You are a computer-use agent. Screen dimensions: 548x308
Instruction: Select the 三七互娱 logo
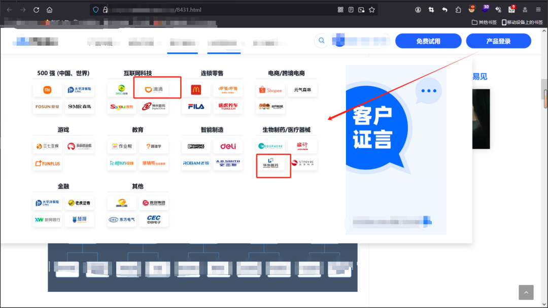48,146
